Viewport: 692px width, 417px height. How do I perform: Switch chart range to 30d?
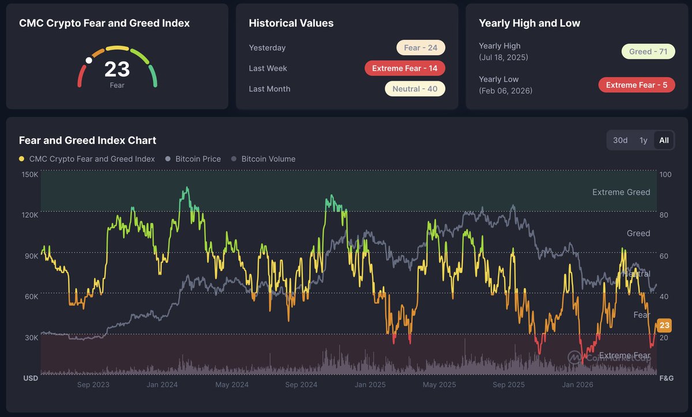click(x=620, y=140)
